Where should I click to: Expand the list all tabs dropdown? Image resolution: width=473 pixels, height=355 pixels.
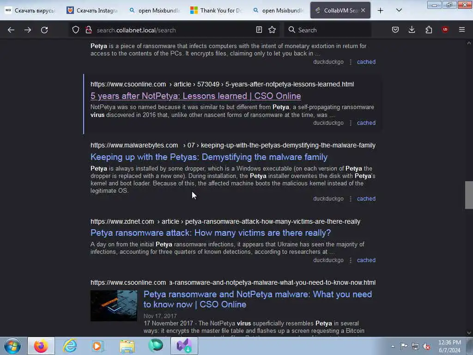pos(399,10)
